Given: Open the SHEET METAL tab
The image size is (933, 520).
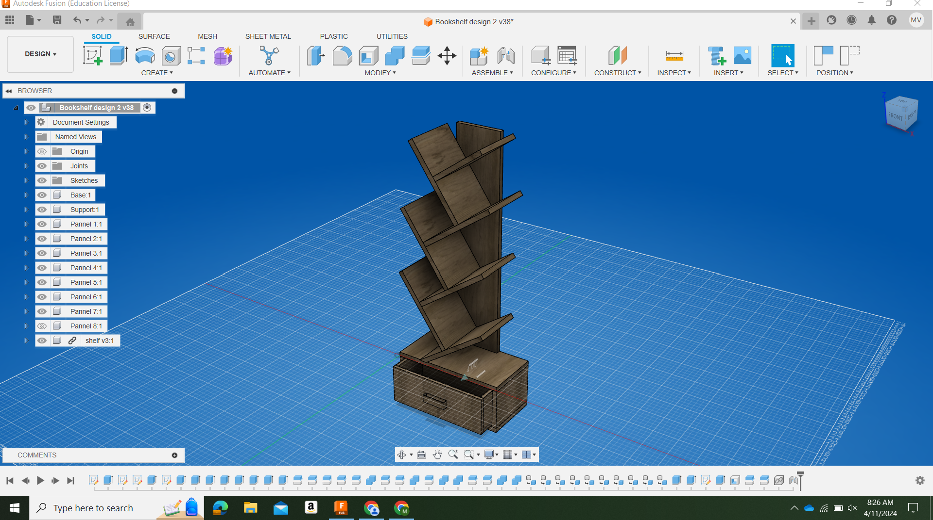Looking at the screenshot, I should pos(268,36).
